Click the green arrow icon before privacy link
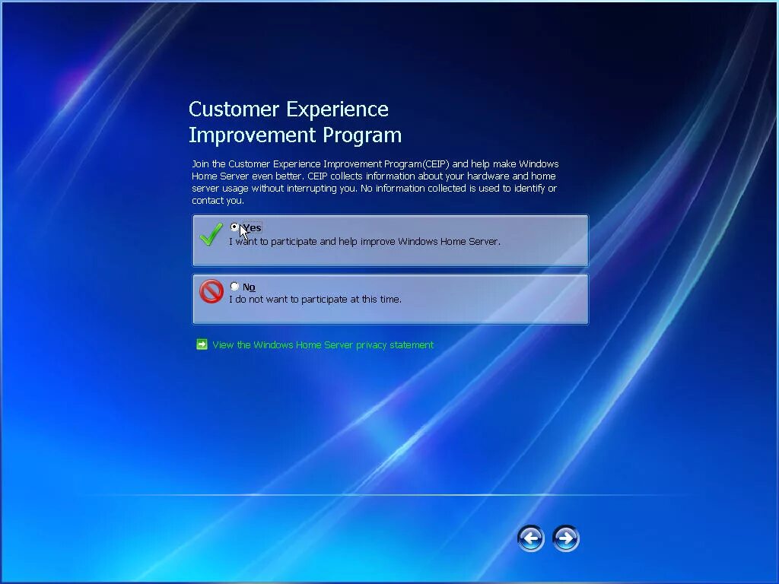The height and width of the screenshot is (584, 779). coord(202,344)
